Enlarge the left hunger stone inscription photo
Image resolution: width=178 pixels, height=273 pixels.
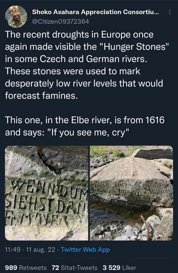pos(46,193)
